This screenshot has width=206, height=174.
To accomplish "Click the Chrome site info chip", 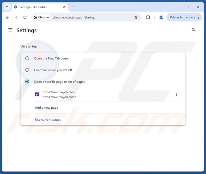I will [41, 17].
